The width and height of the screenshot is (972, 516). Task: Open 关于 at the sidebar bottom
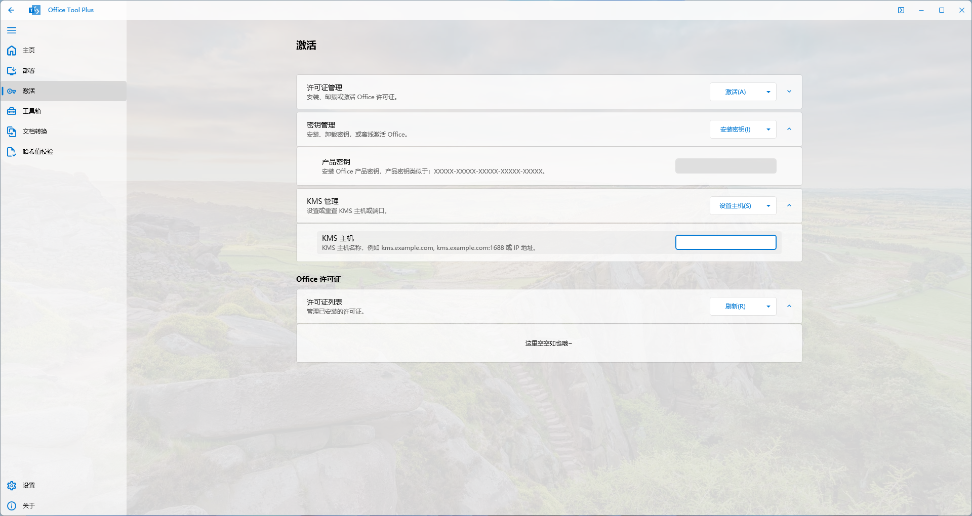click(12, 505)
